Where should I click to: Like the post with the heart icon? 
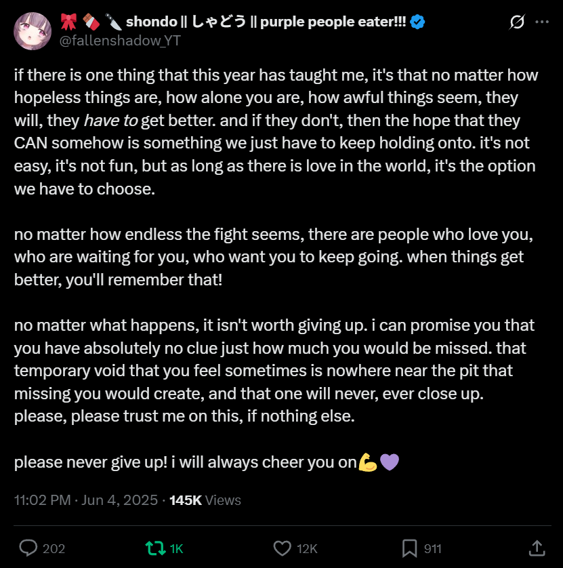(x=282, y=548)
